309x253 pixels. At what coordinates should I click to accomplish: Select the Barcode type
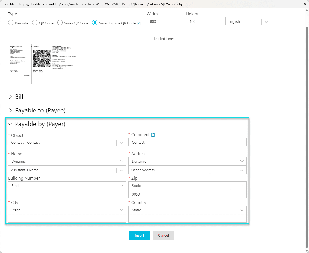click(x=11, y=23)
